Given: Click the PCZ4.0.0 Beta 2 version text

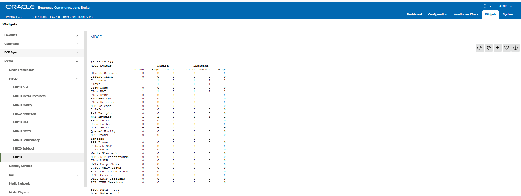Looking at the screenshot, I should pos(71,17).
